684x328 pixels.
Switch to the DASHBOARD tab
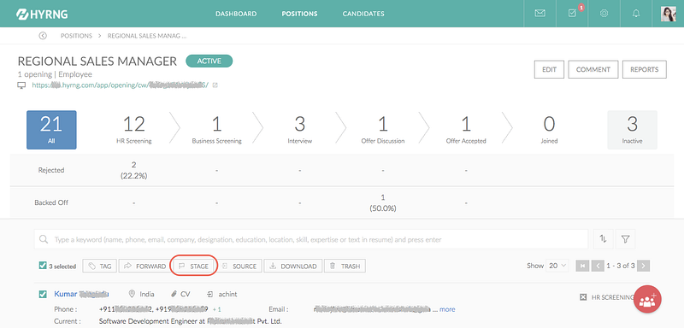[236, 14]
